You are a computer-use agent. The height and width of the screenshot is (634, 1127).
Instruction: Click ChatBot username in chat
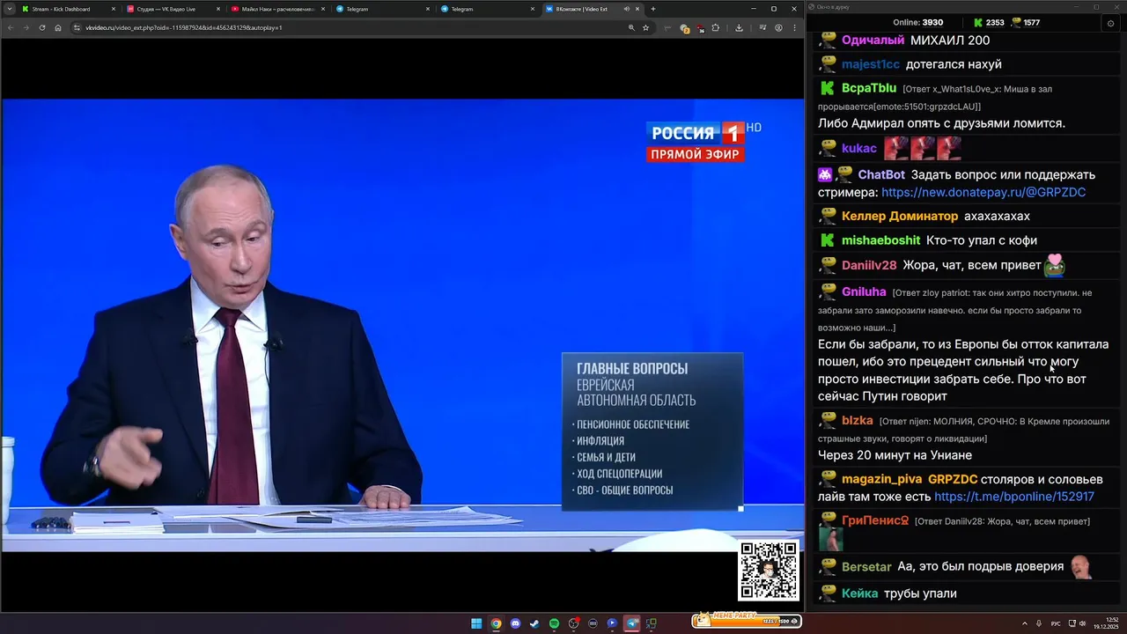(881, 174)
